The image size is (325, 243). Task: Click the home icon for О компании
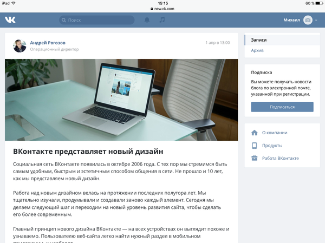coord(255,133)
